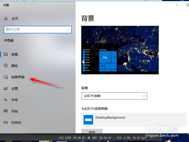Click the chevron arrow of background combo box
This screenshot has width=189, height=142.
[144, 96]
